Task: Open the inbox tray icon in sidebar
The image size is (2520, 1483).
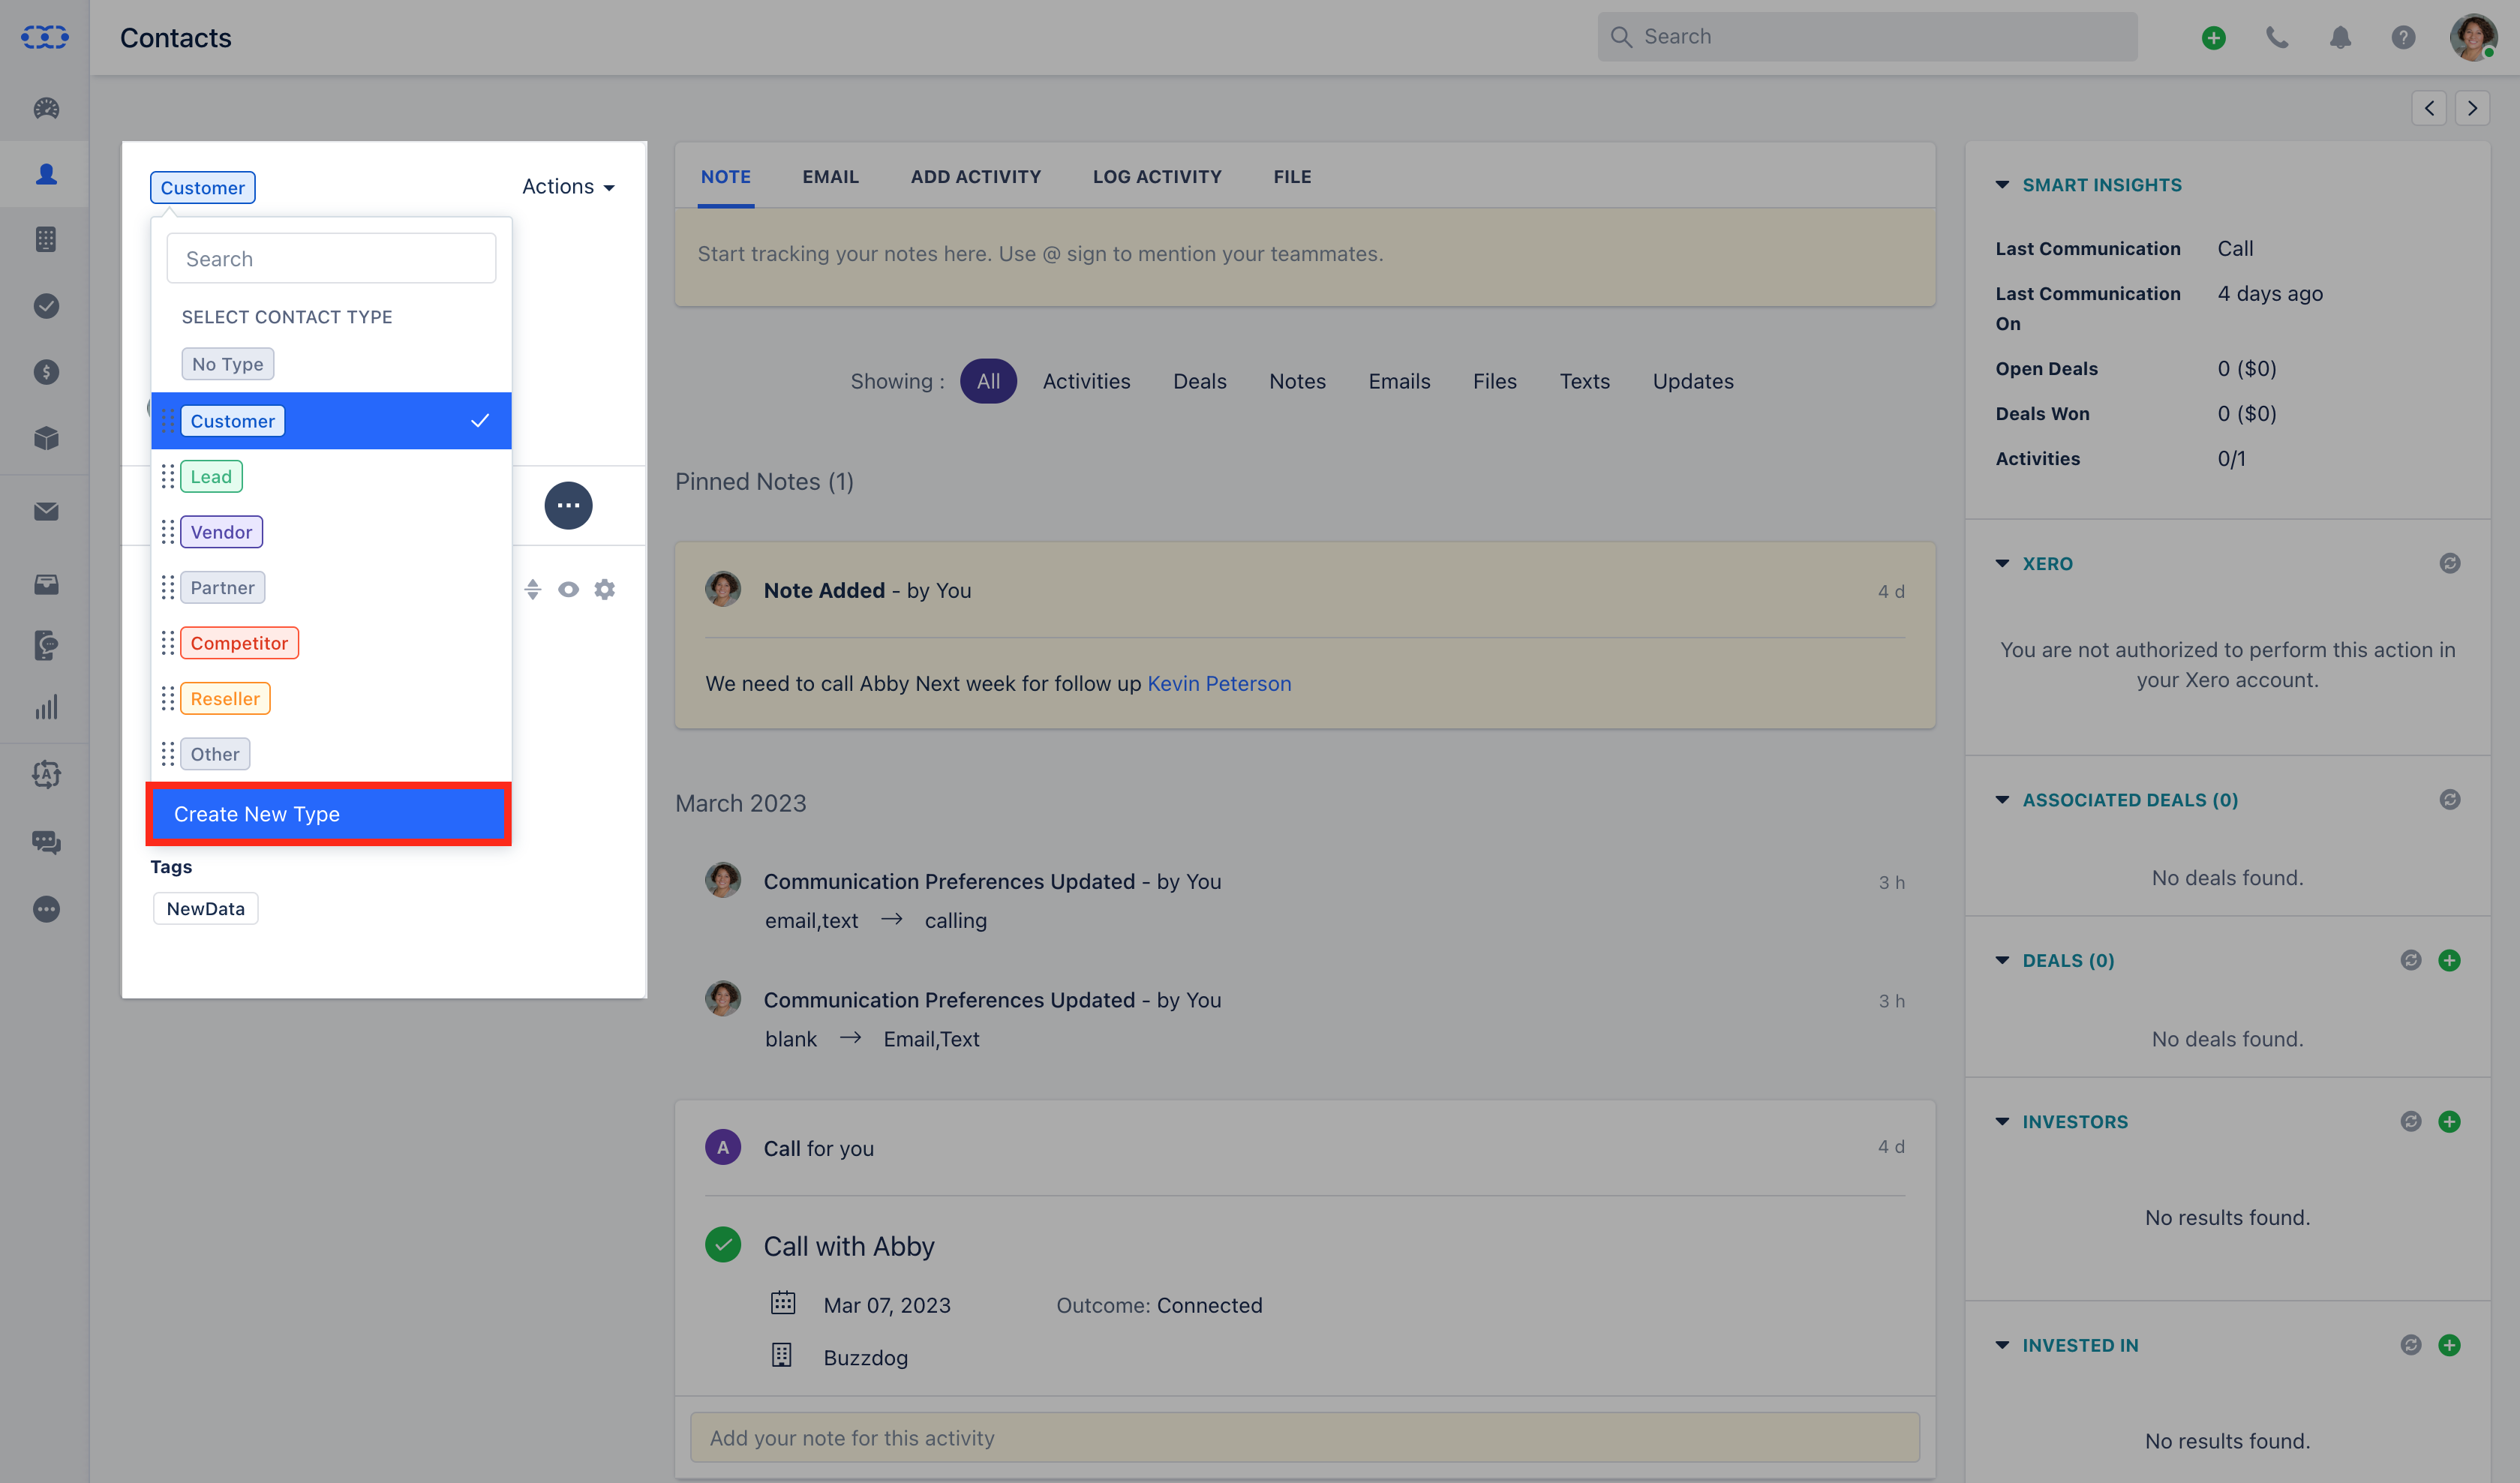Action: pos(46,584)
